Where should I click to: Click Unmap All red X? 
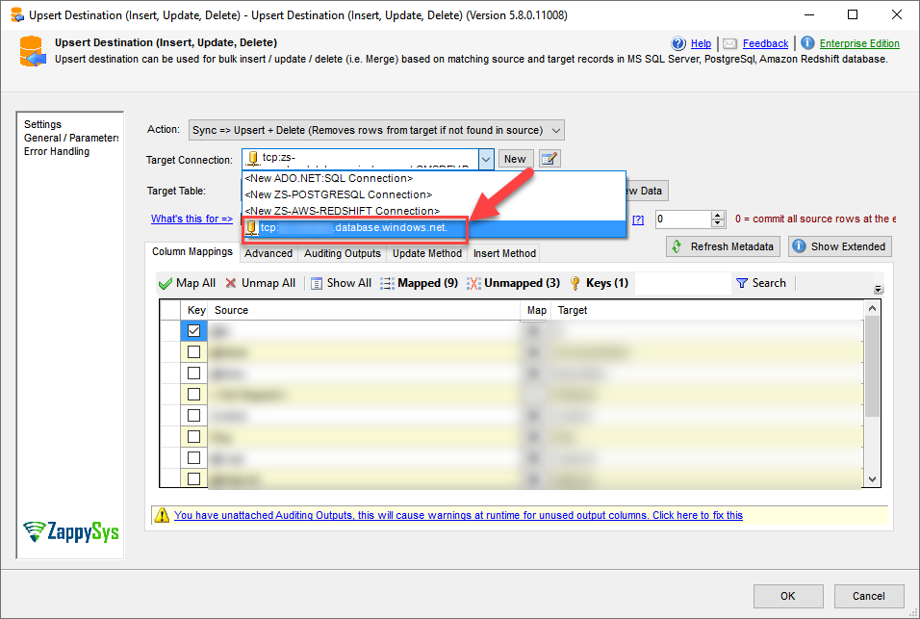232,283
